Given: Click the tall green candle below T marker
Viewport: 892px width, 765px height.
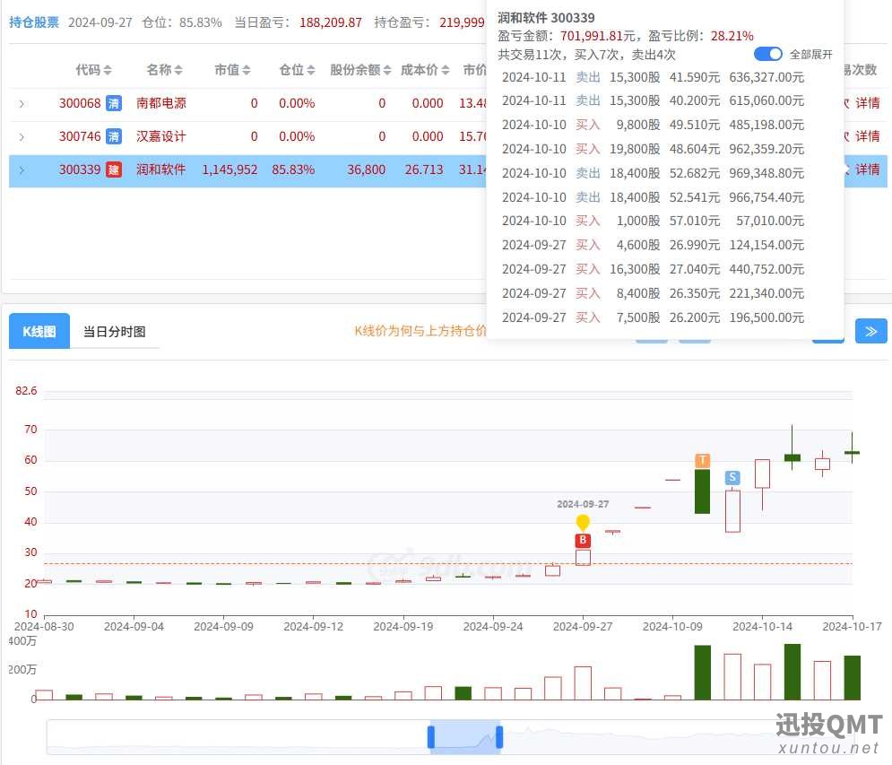Looking at the screenshot, I should pyautogui.click(x=703, y=491).
